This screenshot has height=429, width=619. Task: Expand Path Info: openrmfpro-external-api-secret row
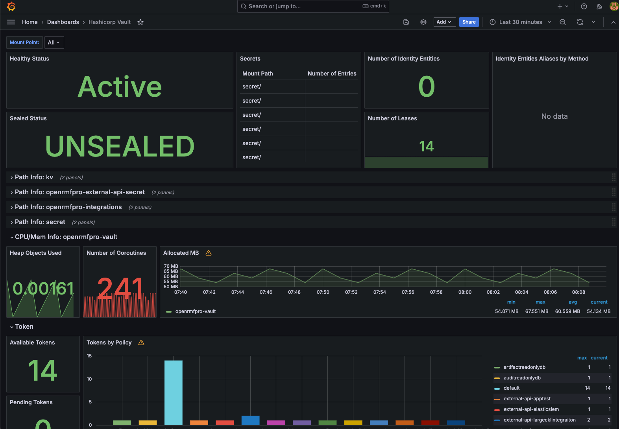click(x=80, y=192)
